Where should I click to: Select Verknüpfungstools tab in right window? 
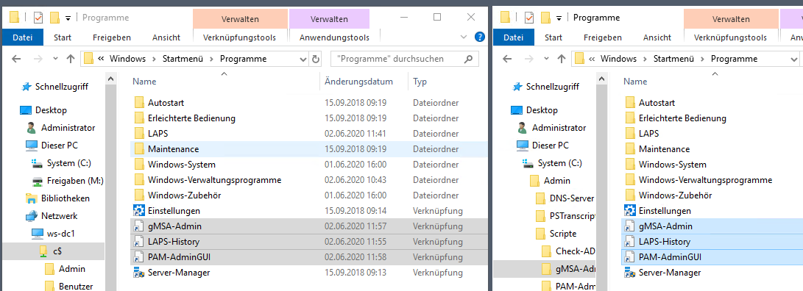[731, 37]
